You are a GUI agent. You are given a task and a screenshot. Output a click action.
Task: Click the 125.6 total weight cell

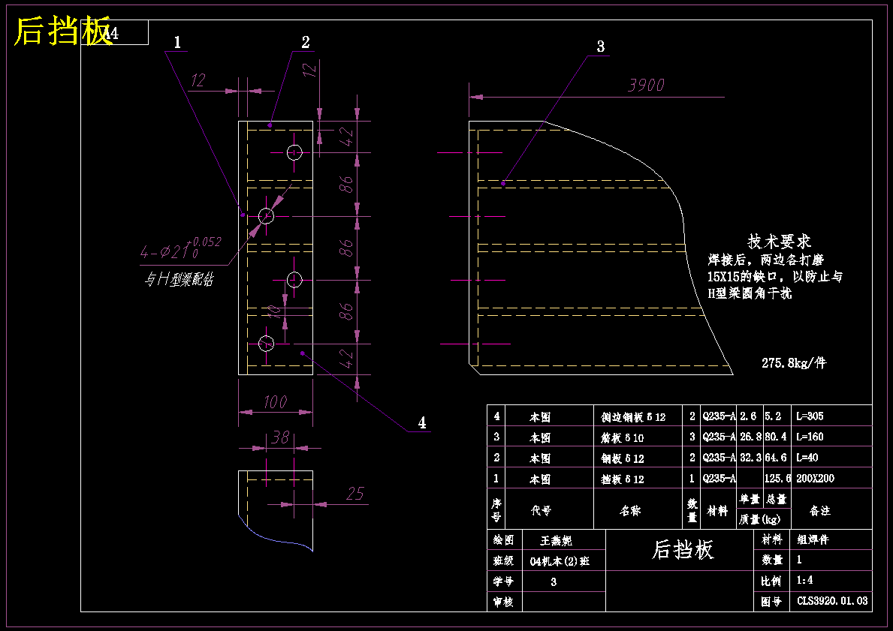(x=778, y=479)
